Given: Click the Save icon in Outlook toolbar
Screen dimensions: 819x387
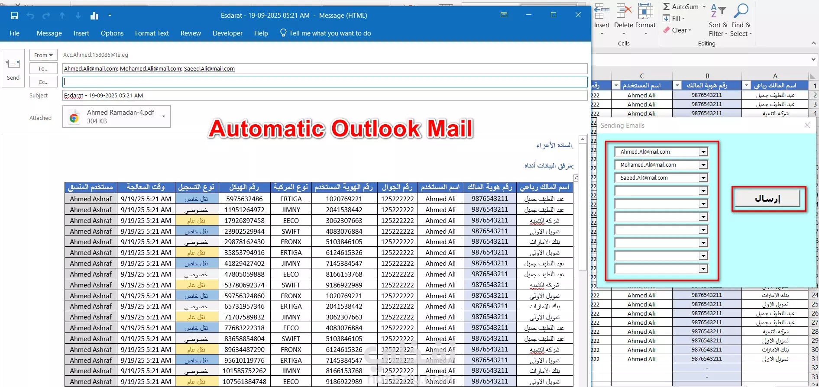Looking at the screenshot, I should click(x=14, y=16).
